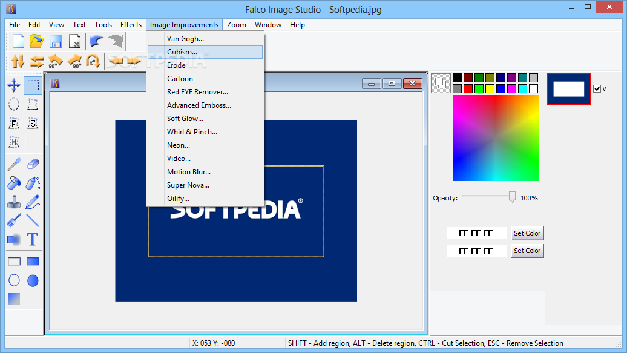The image size is (627, 353).
Task: Open the Edit menu
Action: [34, 25]
